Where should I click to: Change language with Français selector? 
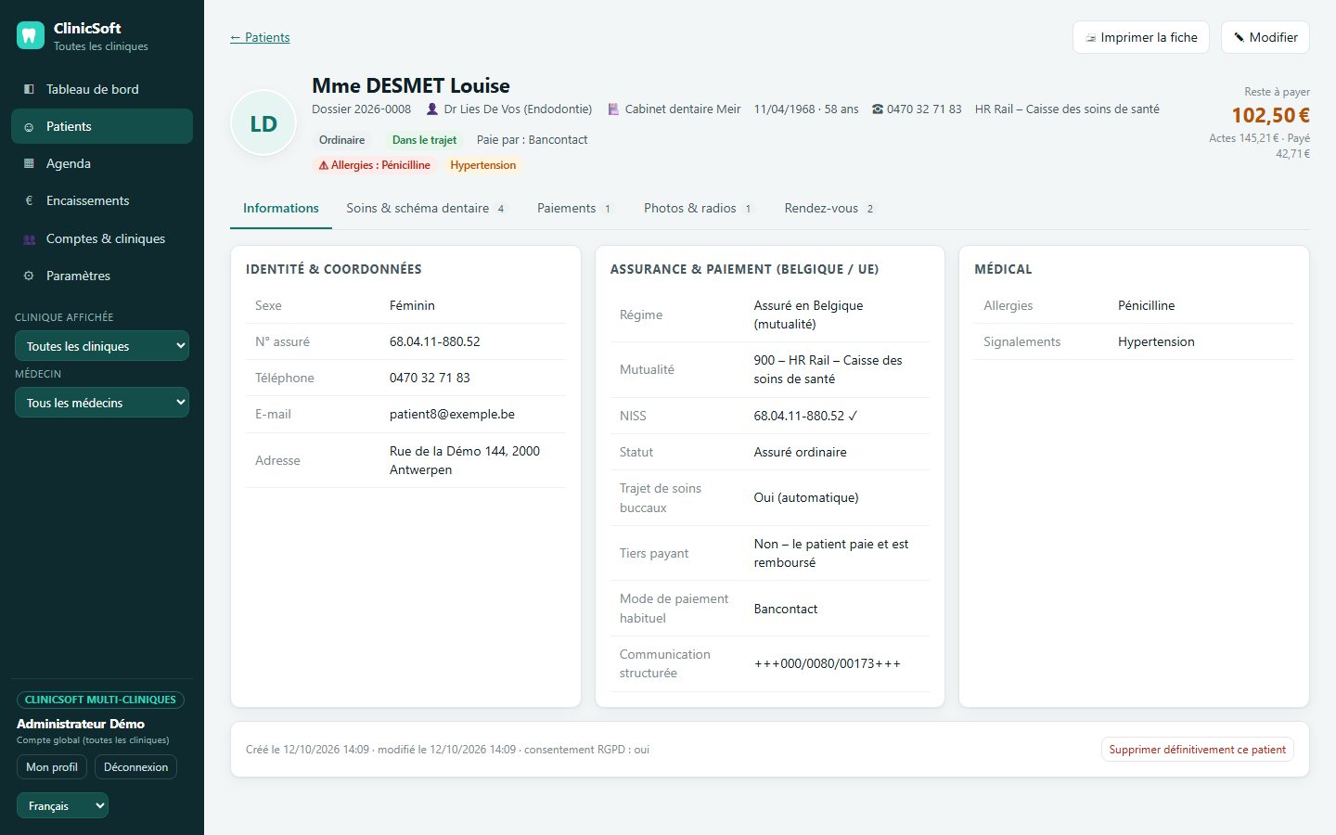[x=62, y=806]
